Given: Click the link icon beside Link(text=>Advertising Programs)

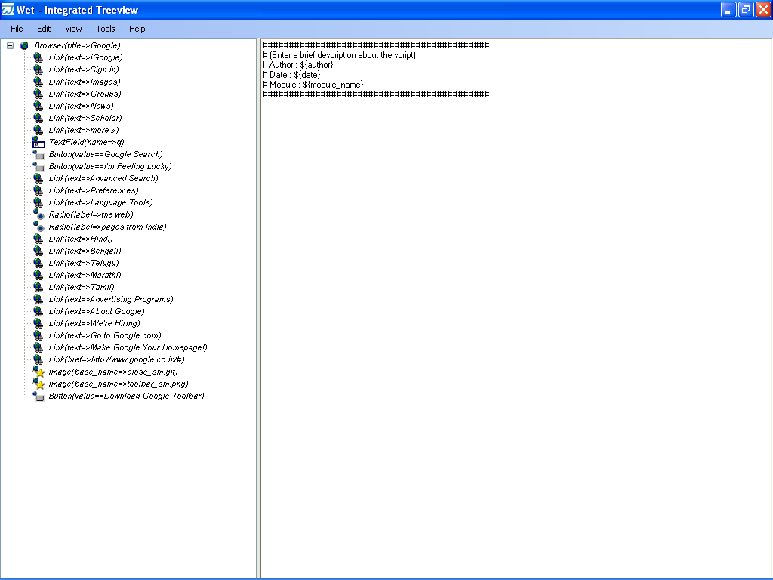Looking at the screenshot, I should 38,299.
